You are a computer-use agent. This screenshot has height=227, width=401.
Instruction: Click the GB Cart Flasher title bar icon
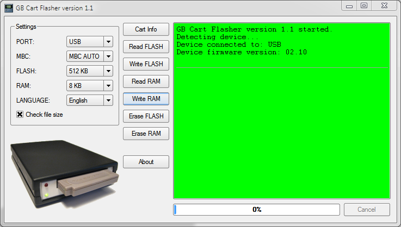tap(9, 8)
